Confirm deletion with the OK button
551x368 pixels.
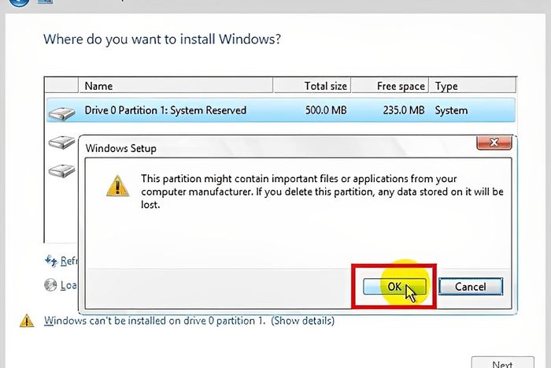pyautogui.click(x=394, y=286)
